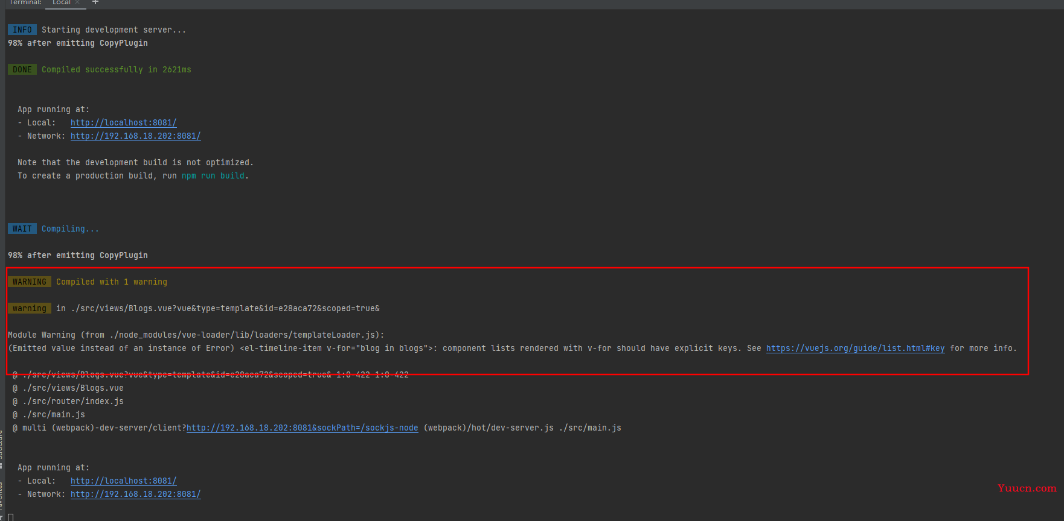Viewport: 1064px width, 521px height.
Task: Click the terminal cursor prompt
Action: (x=10, y=517)
